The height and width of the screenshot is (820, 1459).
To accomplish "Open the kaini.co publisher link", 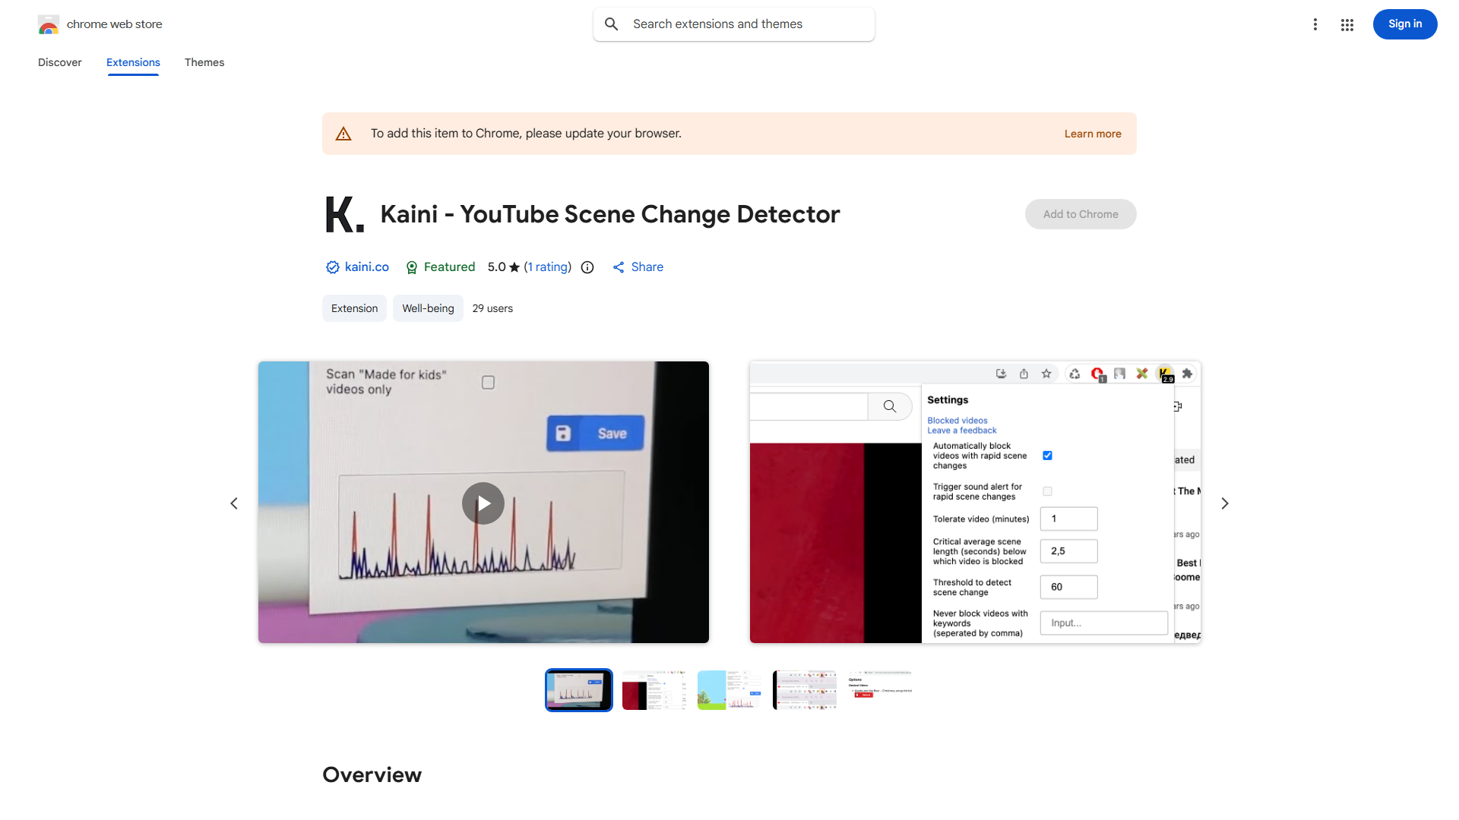I will (x=366, y=267).
